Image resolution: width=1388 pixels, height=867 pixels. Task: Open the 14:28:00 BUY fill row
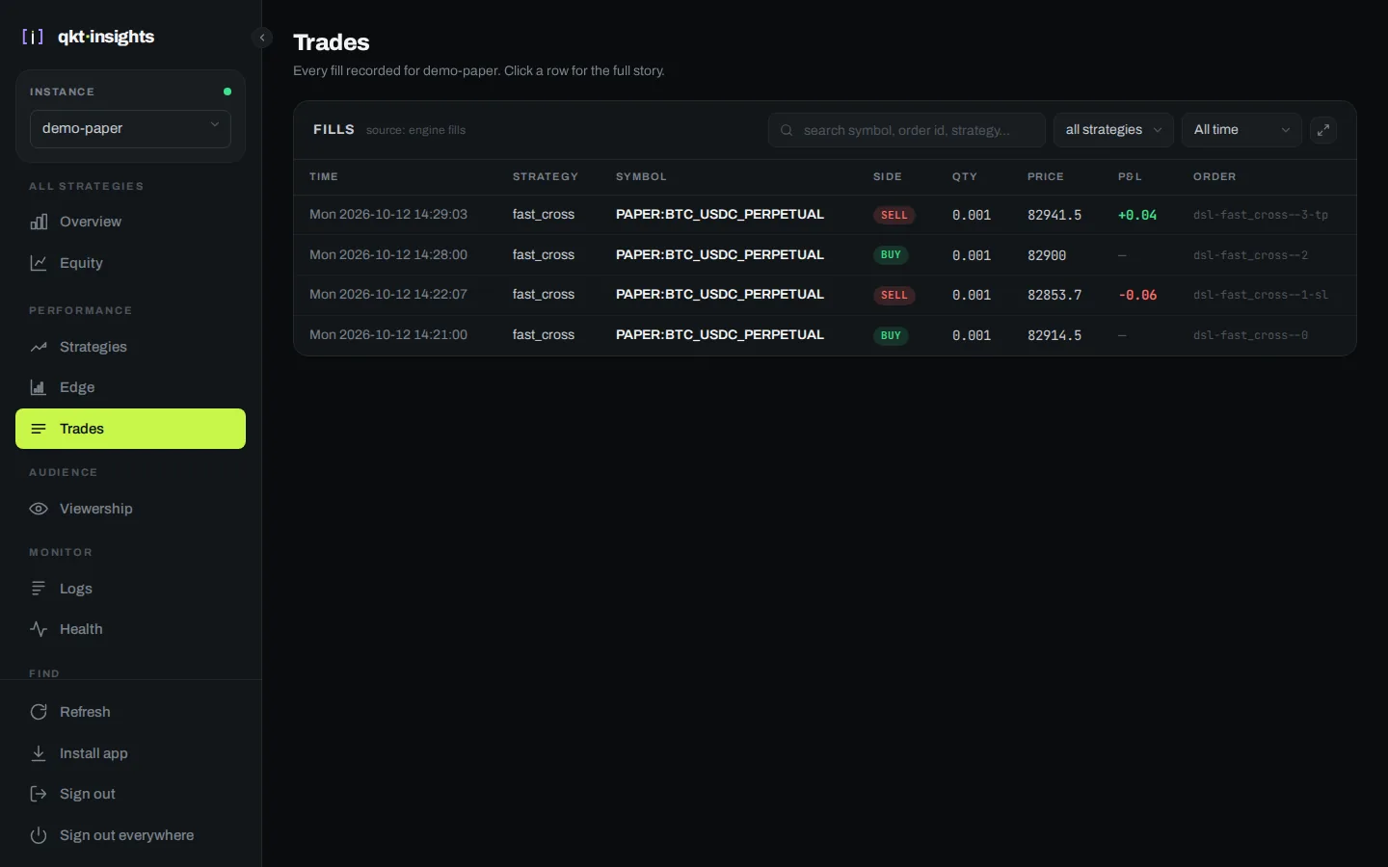click(825, 255)
